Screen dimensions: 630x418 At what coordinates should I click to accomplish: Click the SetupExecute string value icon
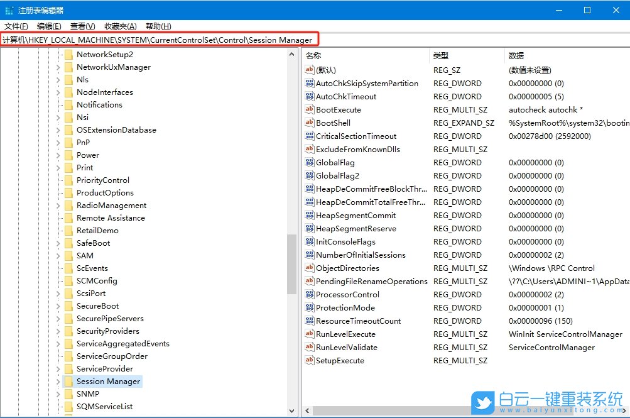309,360
